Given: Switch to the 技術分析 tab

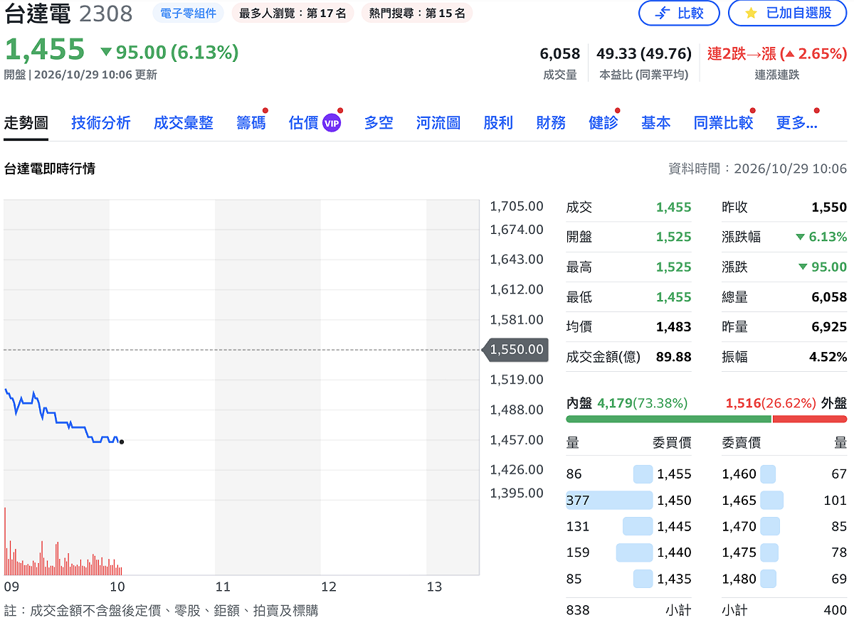Looking at the screenshot, I should point(101,123).
